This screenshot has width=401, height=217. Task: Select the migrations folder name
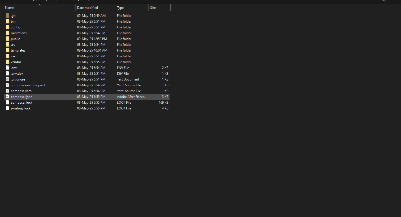[19, 33]
